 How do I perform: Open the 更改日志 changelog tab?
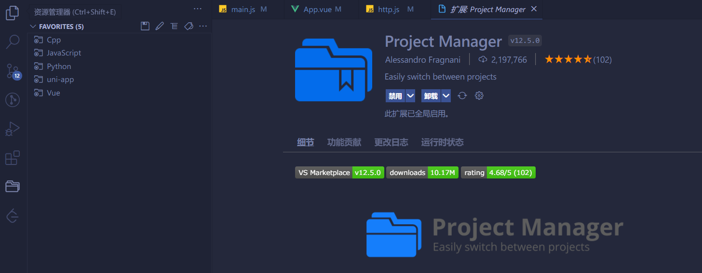[x=391, y=142]
